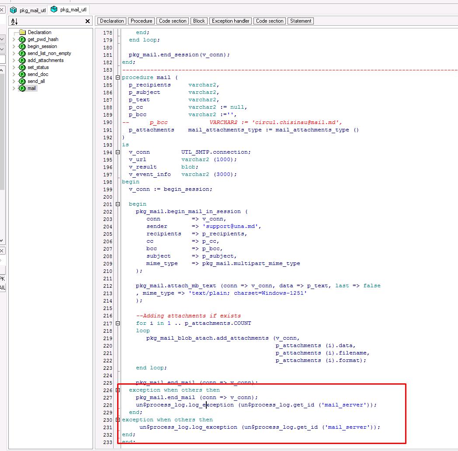Collapse the variable declarations fold at line 194
458x451 pixels.
[118, 152]
